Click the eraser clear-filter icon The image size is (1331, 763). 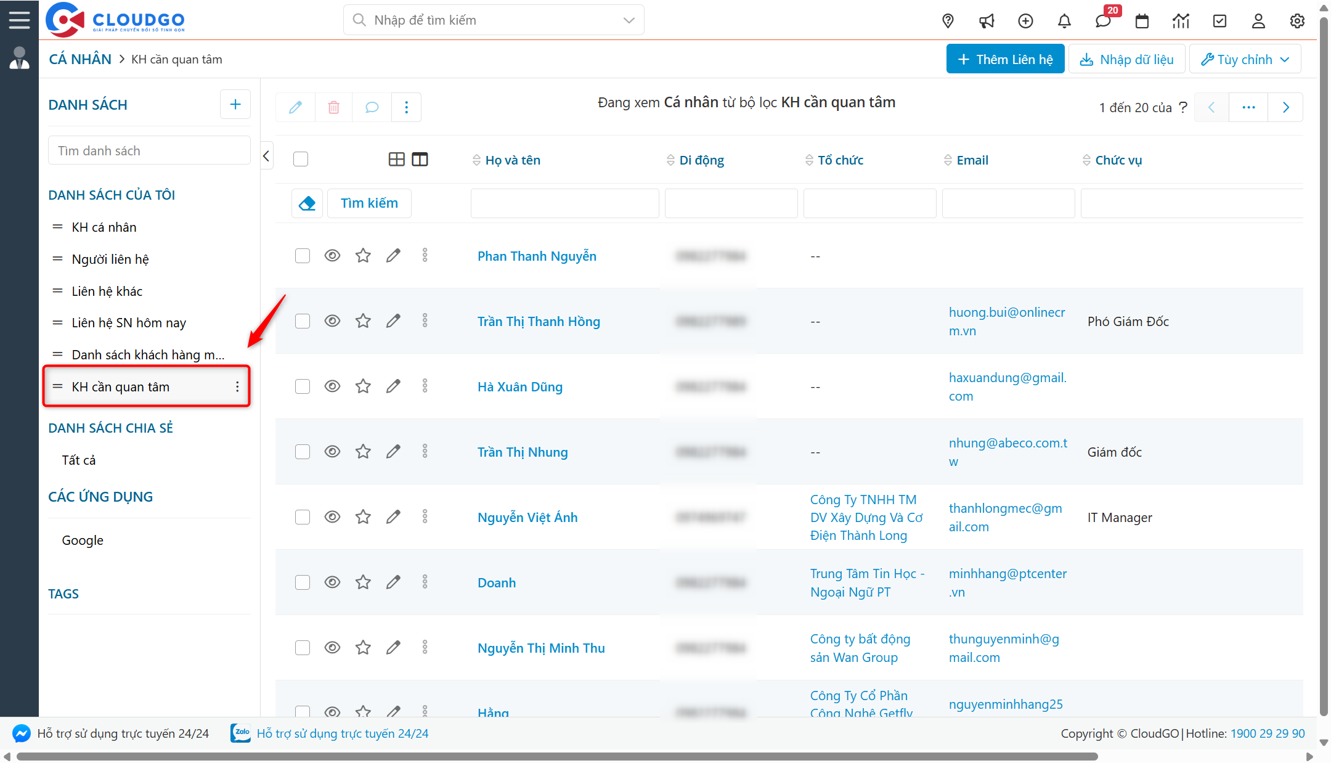[x=307, y=203]
